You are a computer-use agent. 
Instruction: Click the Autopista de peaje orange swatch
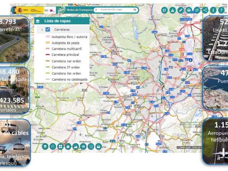[47, 42]
